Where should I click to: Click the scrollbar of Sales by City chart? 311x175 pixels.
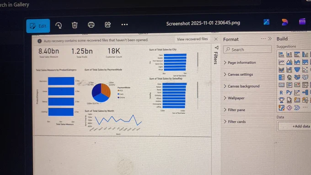point(198,59)
